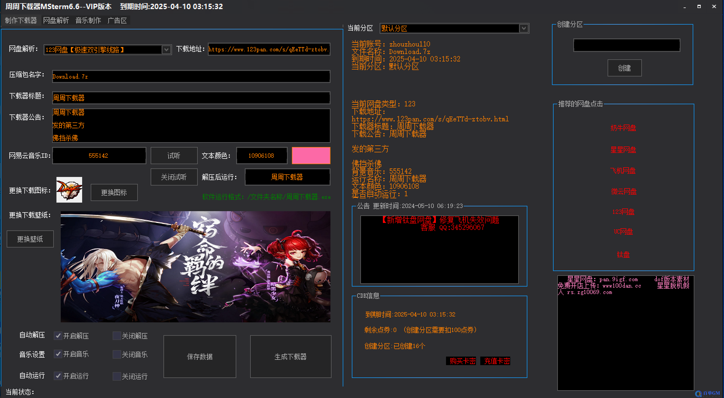The width and height of the screenshot is (724, 398).
Task: Click the 压缩包名字 Download.7z field
Action: [191, 76]
